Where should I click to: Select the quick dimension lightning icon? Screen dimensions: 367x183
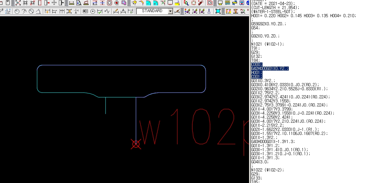47,11
